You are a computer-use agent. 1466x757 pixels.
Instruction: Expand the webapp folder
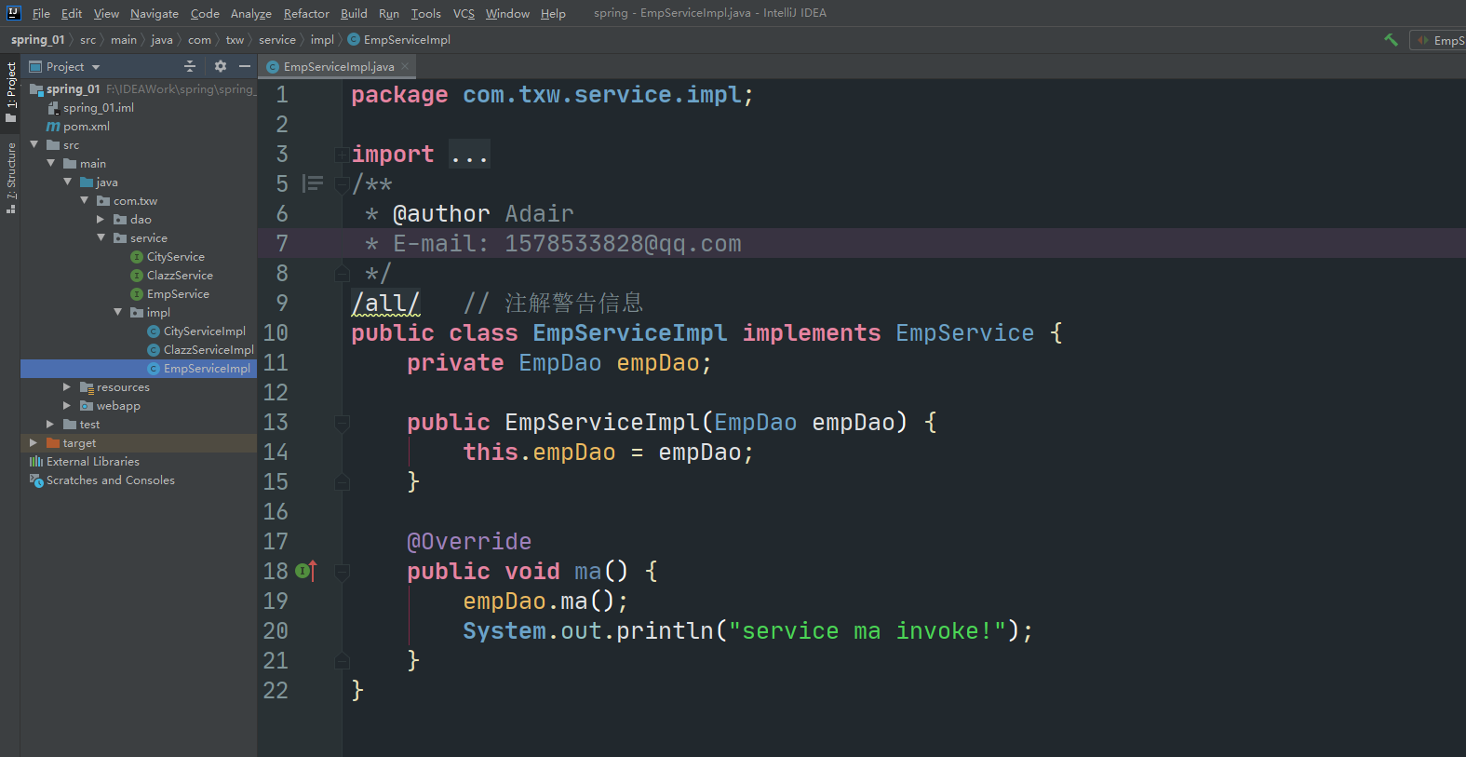coord(67,406)
